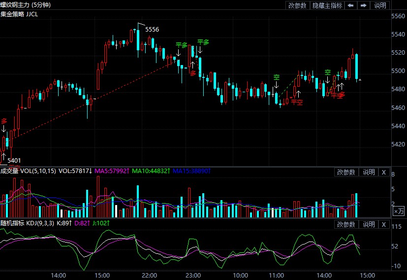Close the volume indicator panel with X
The width and height of the screenshot is (407, 280).
[384, 172]
